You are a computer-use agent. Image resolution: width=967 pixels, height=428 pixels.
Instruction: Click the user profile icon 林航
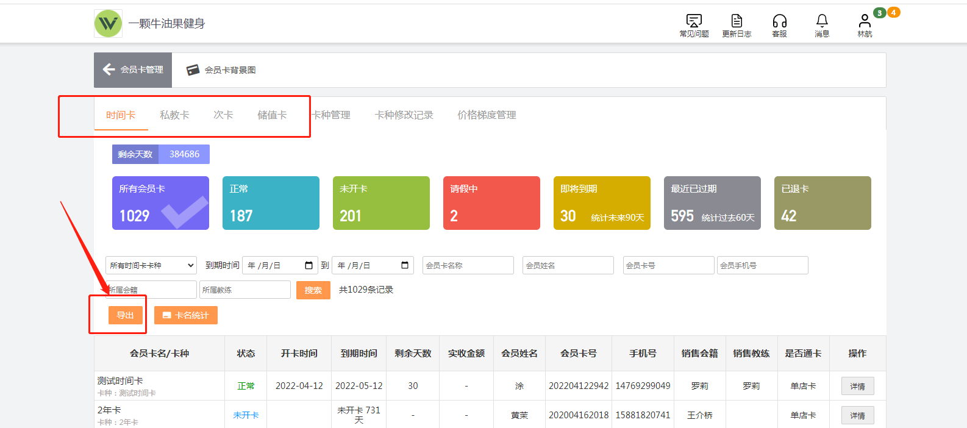point(865,22)
